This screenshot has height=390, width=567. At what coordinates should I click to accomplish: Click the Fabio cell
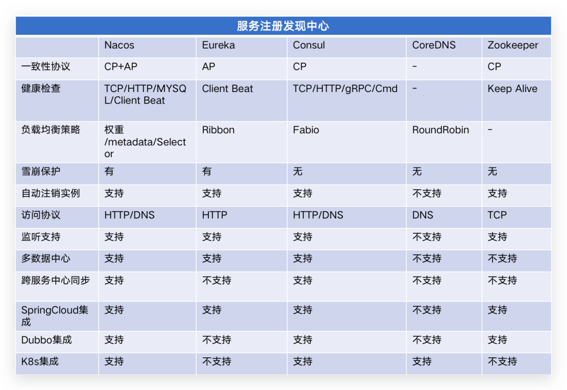tap(306, 130)
